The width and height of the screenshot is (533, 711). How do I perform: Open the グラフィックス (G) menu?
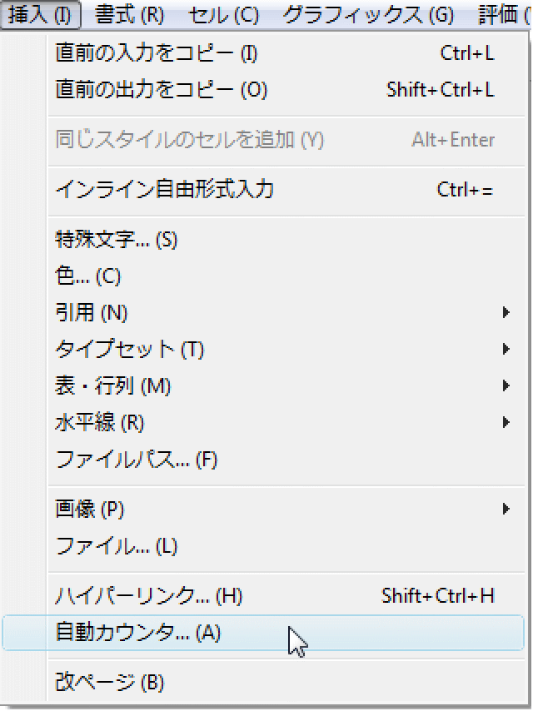tap(368, 15)
